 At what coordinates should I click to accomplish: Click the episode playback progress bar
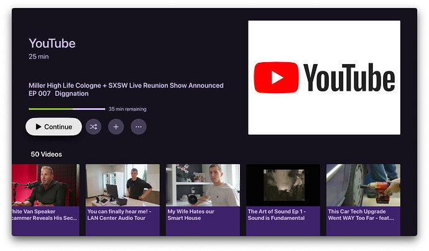coord(67,109)
